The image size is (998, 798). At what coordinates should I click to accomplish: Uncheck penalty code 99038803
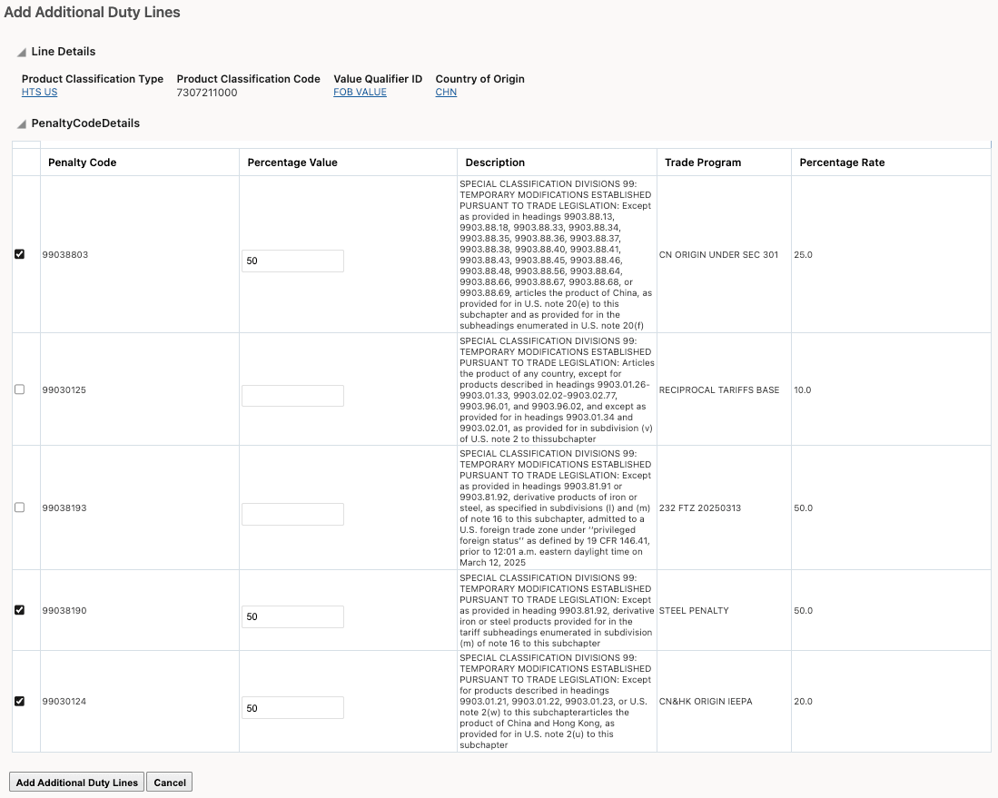[x=19, y=254]
